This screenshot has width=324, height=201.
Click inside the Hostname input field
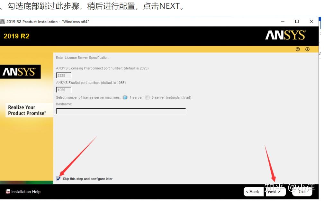click(121, 111)
